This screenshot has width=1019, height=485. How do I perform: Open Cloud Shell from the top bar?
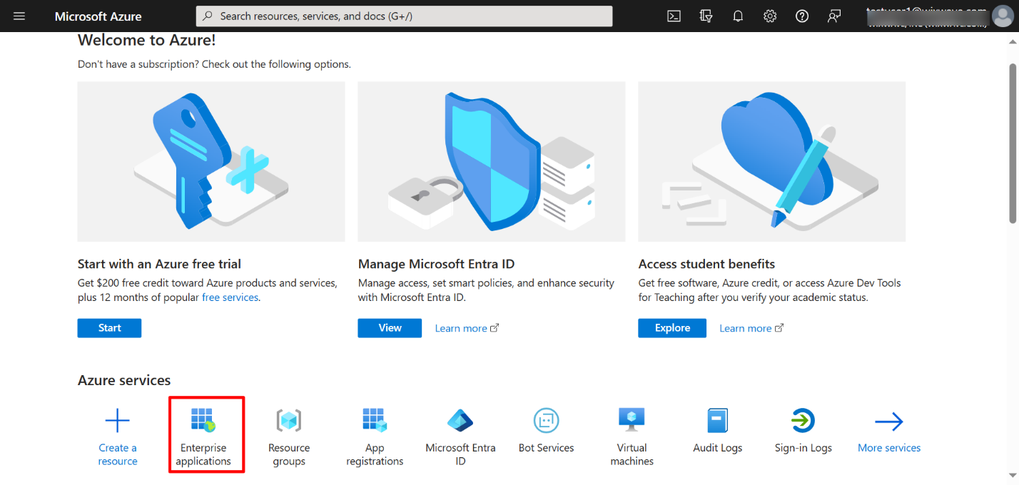coord(674,16)
